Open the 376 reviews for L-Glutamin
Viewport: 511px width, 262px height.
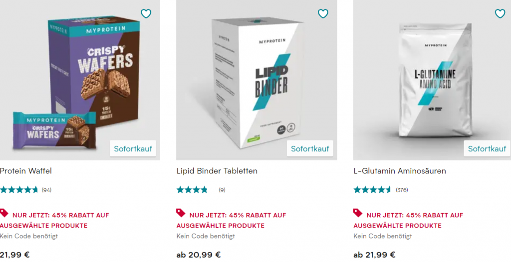[402, 190]
